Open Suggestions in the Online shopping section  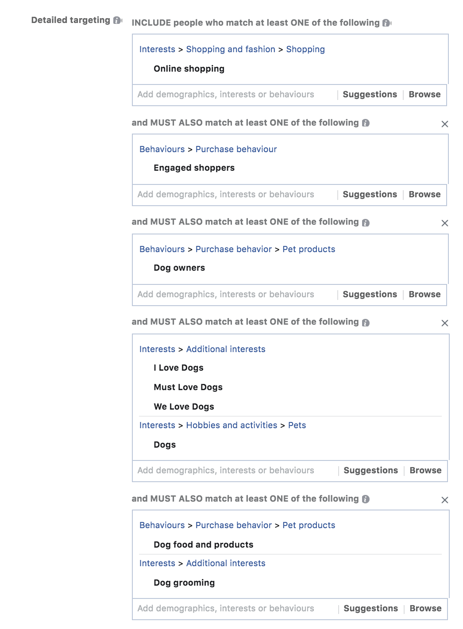point(370,94)
